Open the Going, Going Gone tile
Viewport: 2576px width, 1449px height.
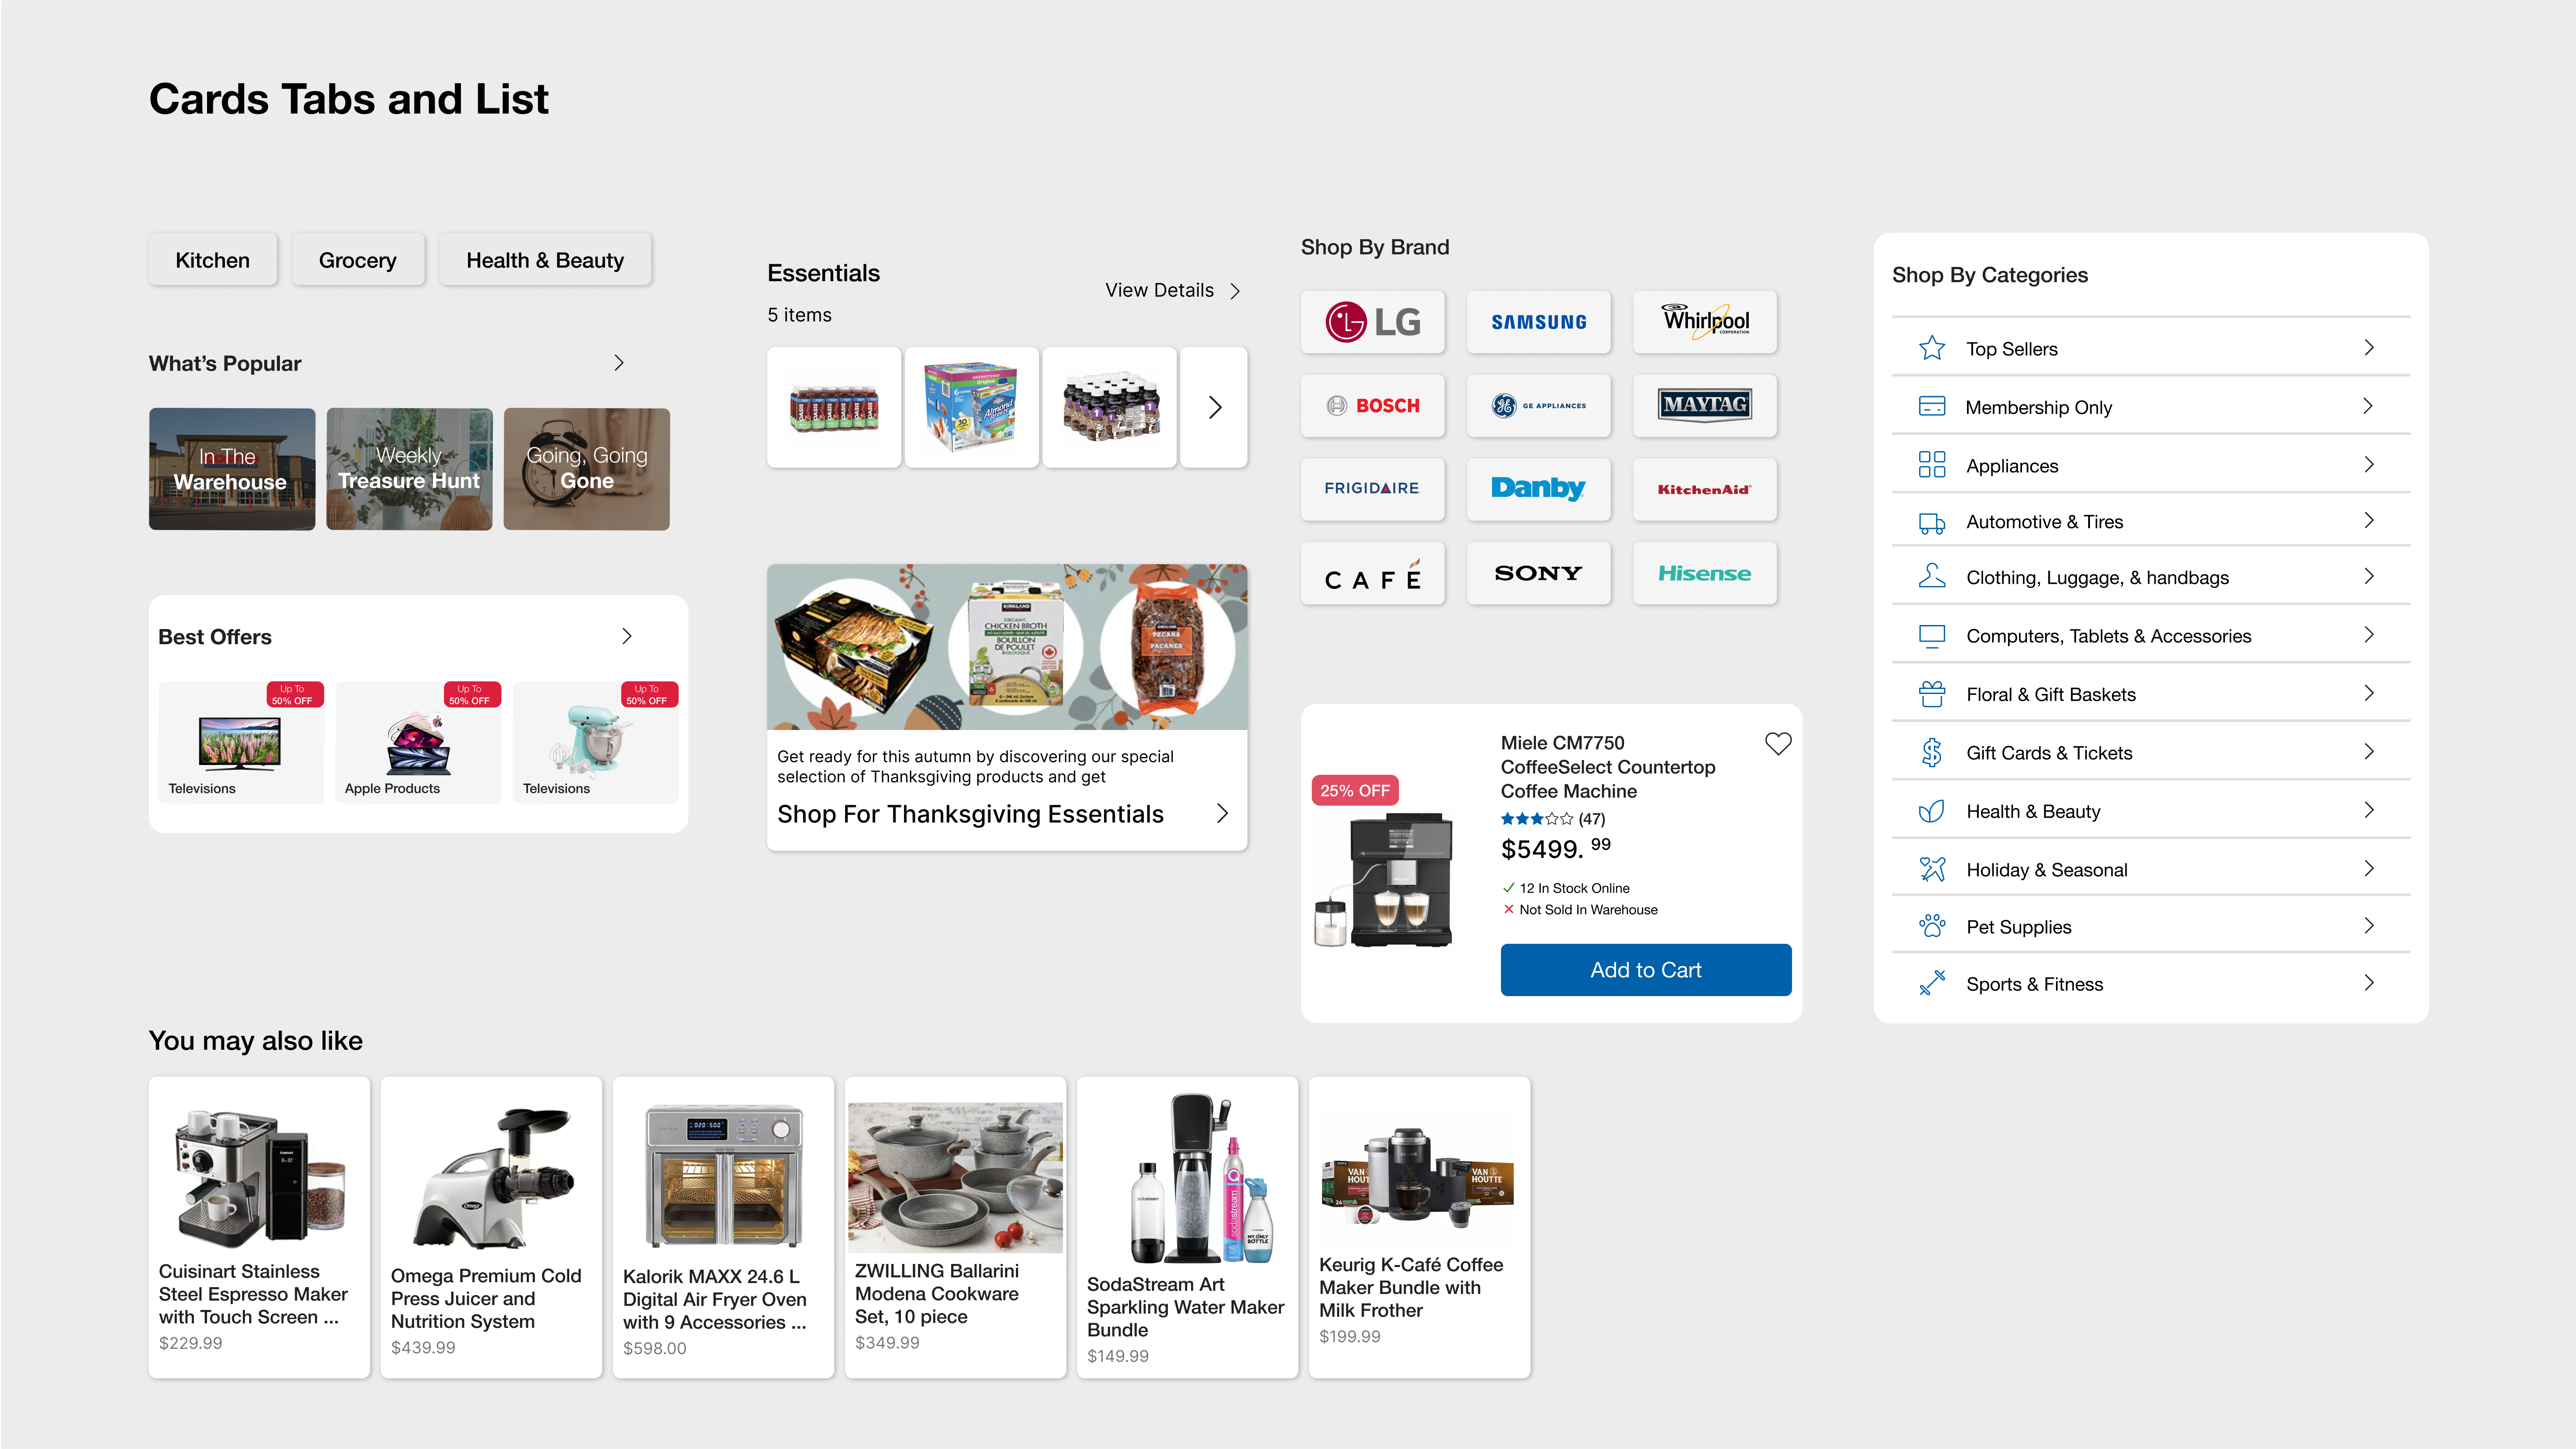point(586,469)
